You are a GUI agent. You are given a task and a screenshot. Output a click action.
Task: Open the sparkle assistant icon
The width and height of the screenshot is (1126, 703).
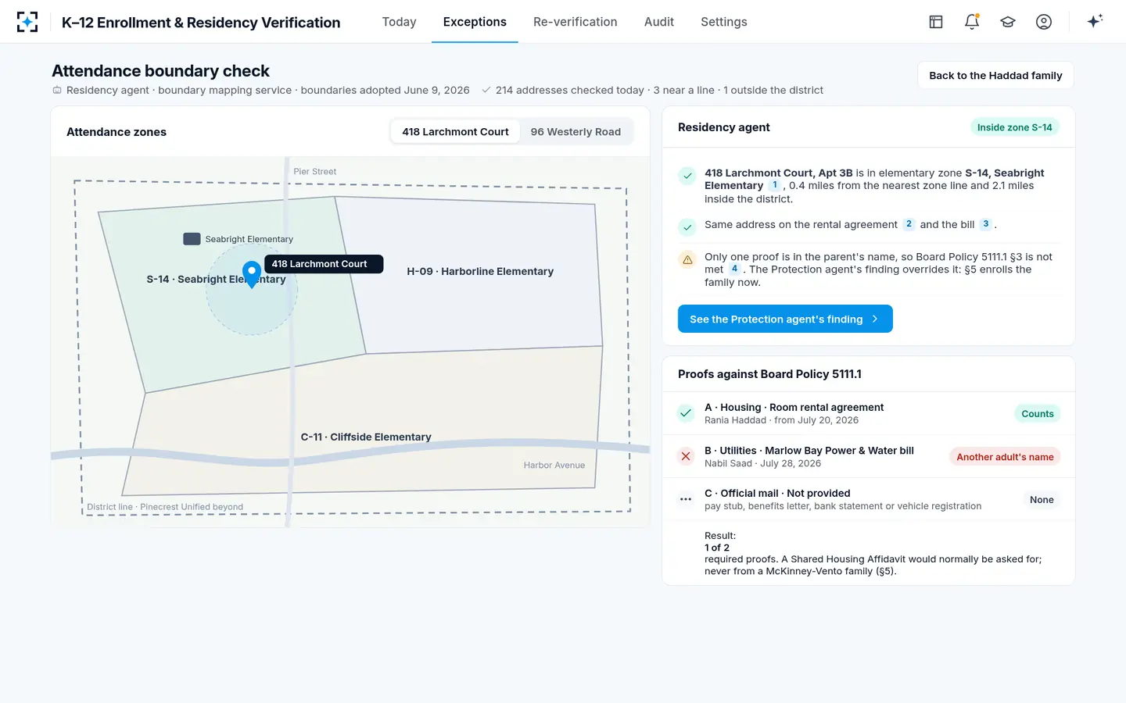tap(1095, 21)
